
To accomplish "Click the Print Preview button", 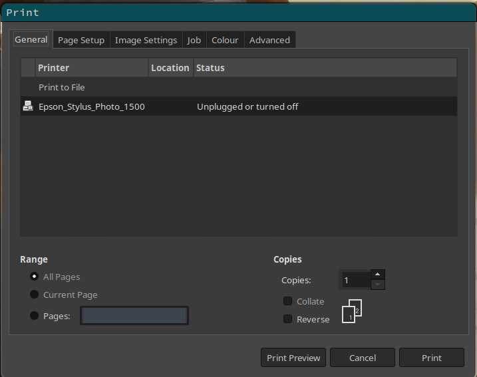I will pyautogui.click(x=293, y=358).
